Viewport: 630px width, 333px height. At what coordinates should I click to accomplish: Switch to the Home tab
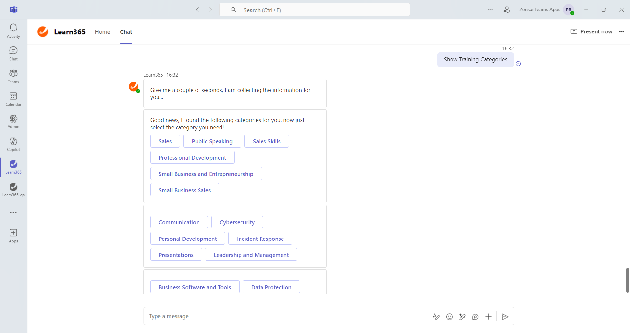click(102, 32)
